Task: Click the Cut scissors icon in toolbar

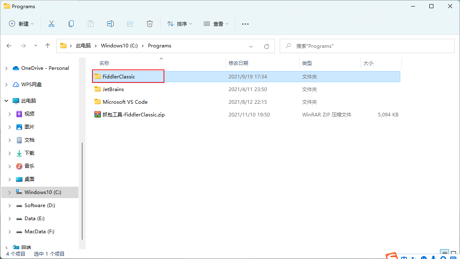Action: (52, 24)
